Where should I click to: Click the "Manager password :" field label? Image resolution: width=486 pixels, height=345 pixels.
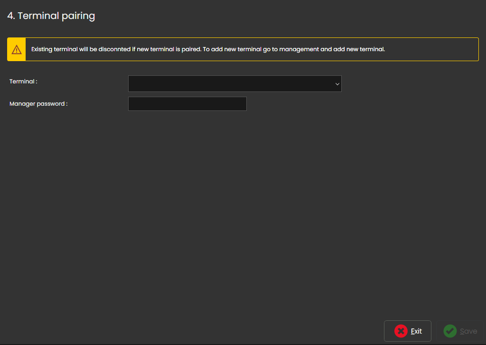38,104
